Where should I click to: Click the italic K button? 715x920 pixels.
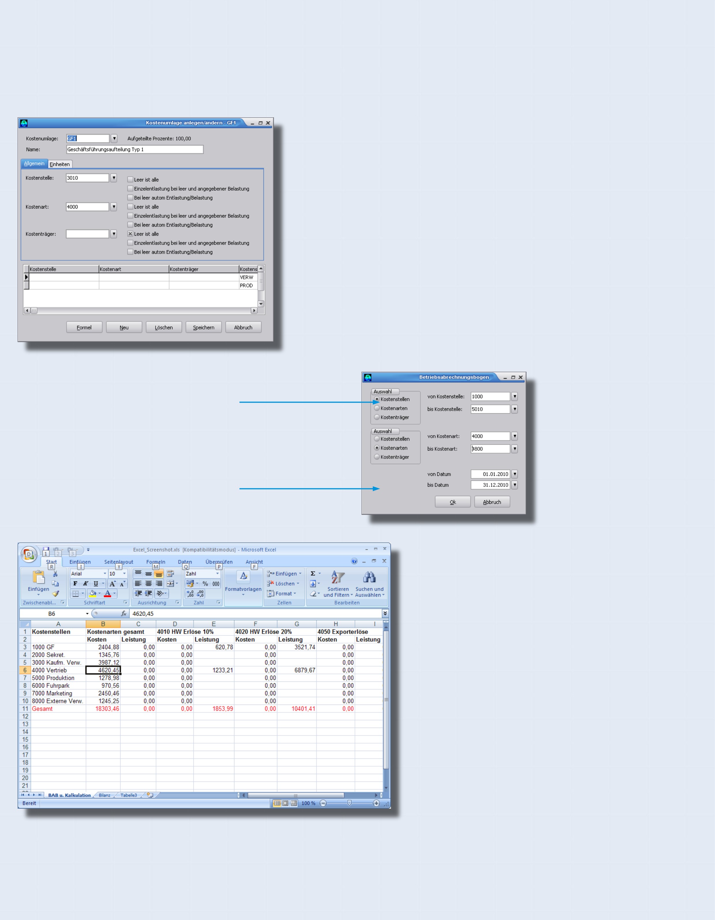coord(85,583)
